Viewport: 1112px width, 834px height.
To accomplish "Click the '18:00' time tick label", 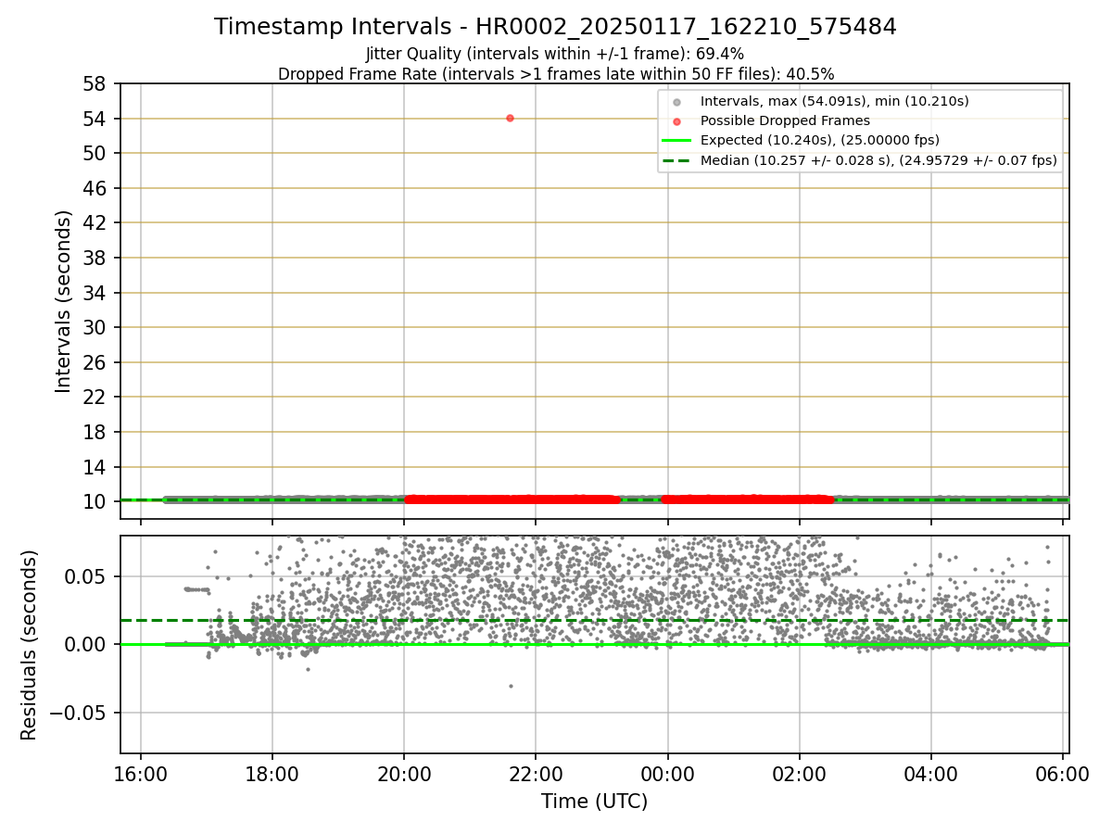I will coord(272,775).
